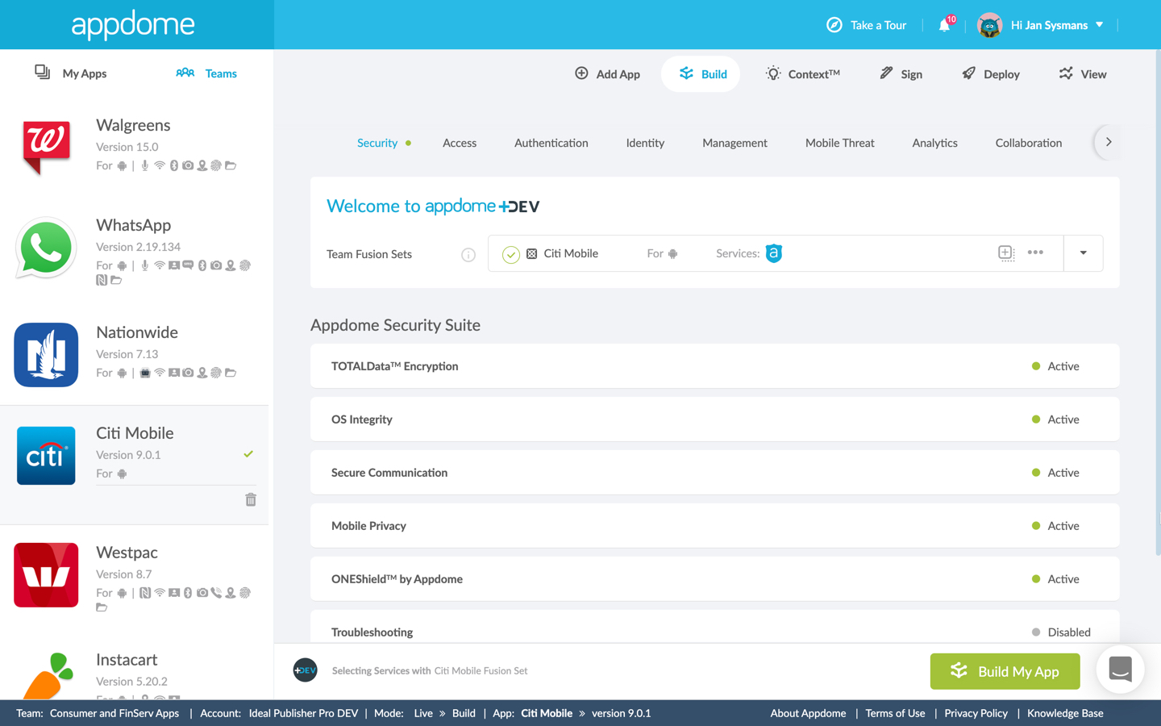Open the Sign step in toolbar
Viewport: 1161px width, 726px height.
click(901, 74)
